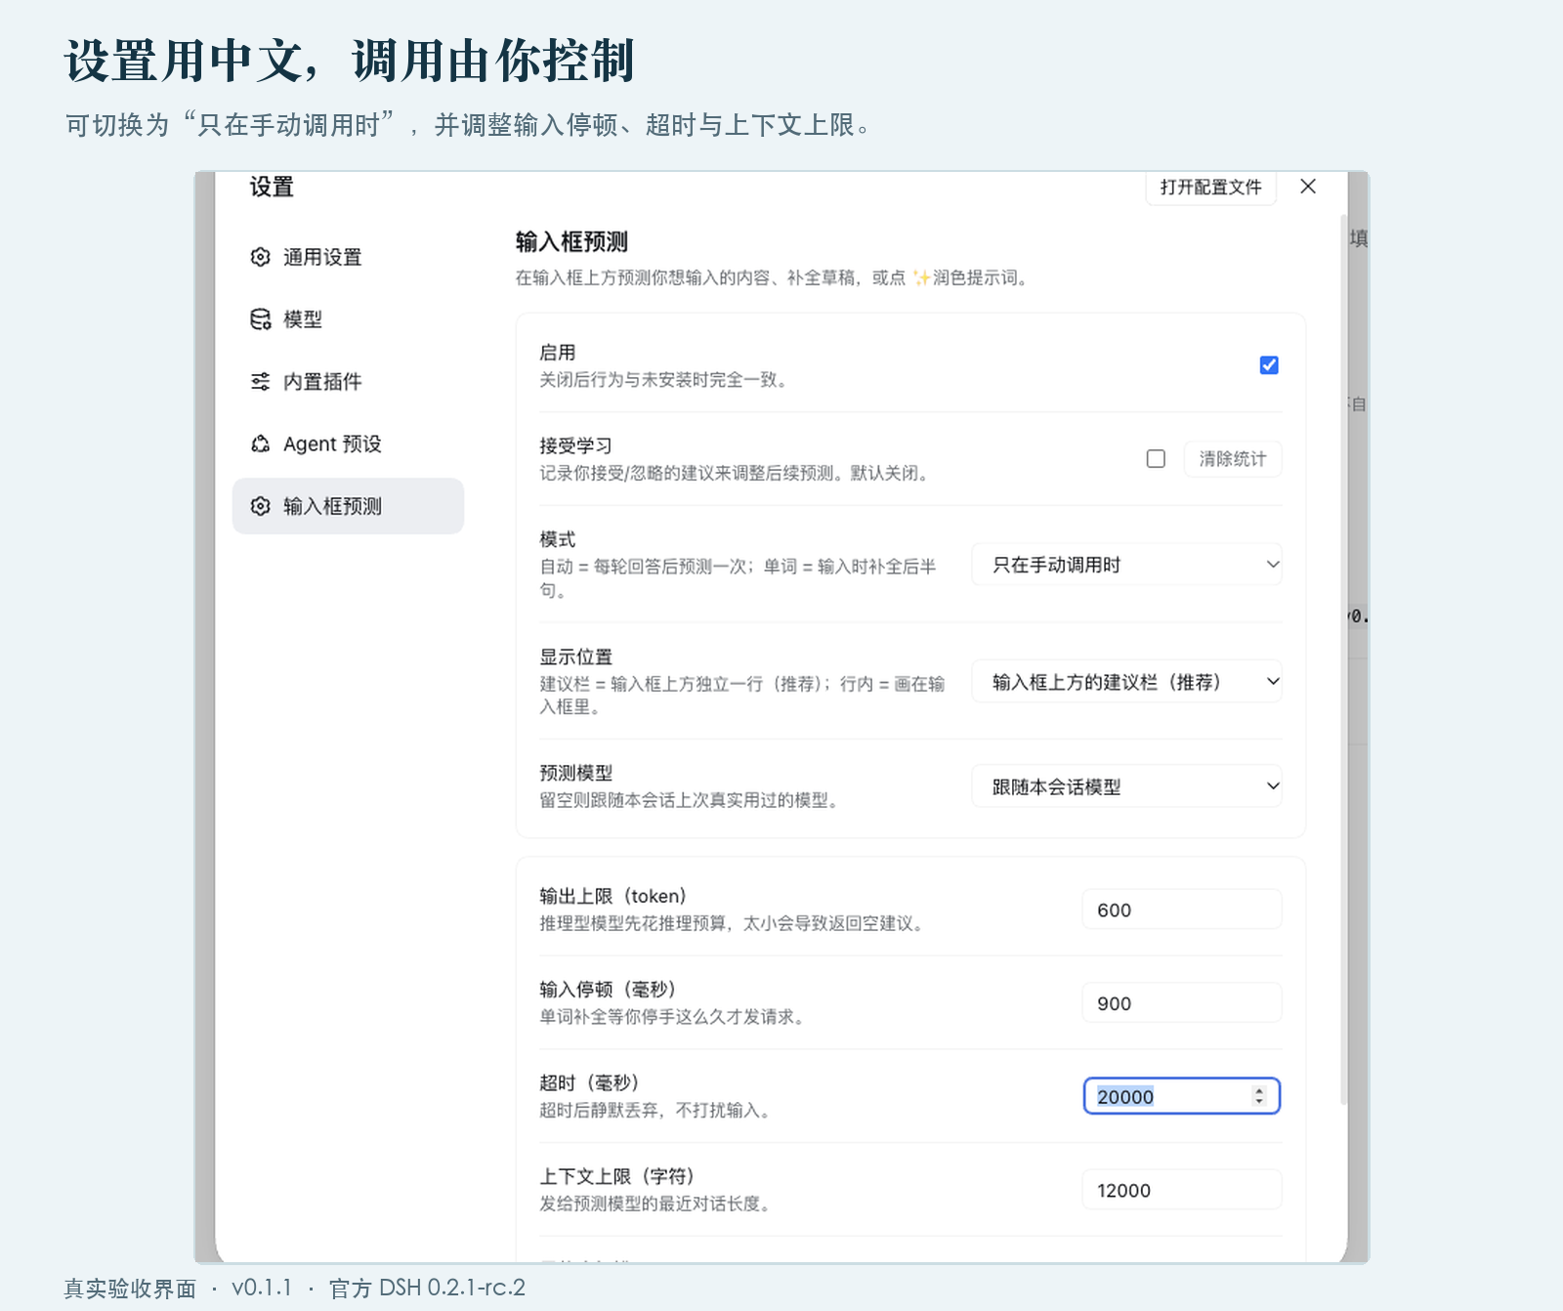This screenshot has height=1311, width=1563.
Task: Switch to the 模型 settings section
Action: [x=348, y=319]
